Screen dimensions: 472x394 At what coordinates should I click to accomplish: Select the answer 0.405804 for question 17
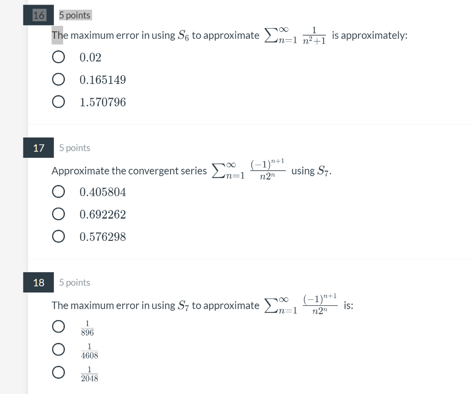59,191
